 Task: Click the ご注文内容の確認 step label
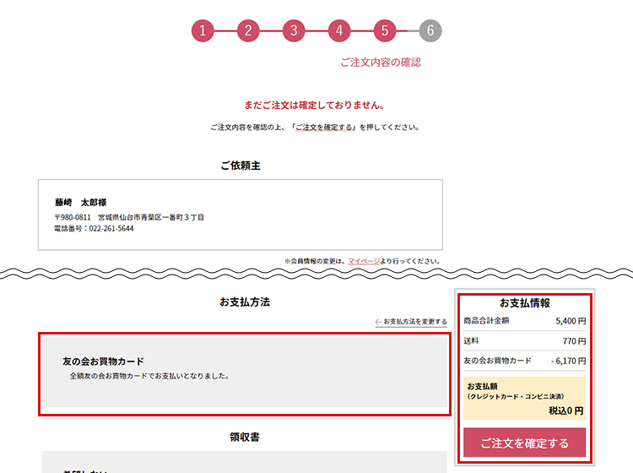(380, 63)
